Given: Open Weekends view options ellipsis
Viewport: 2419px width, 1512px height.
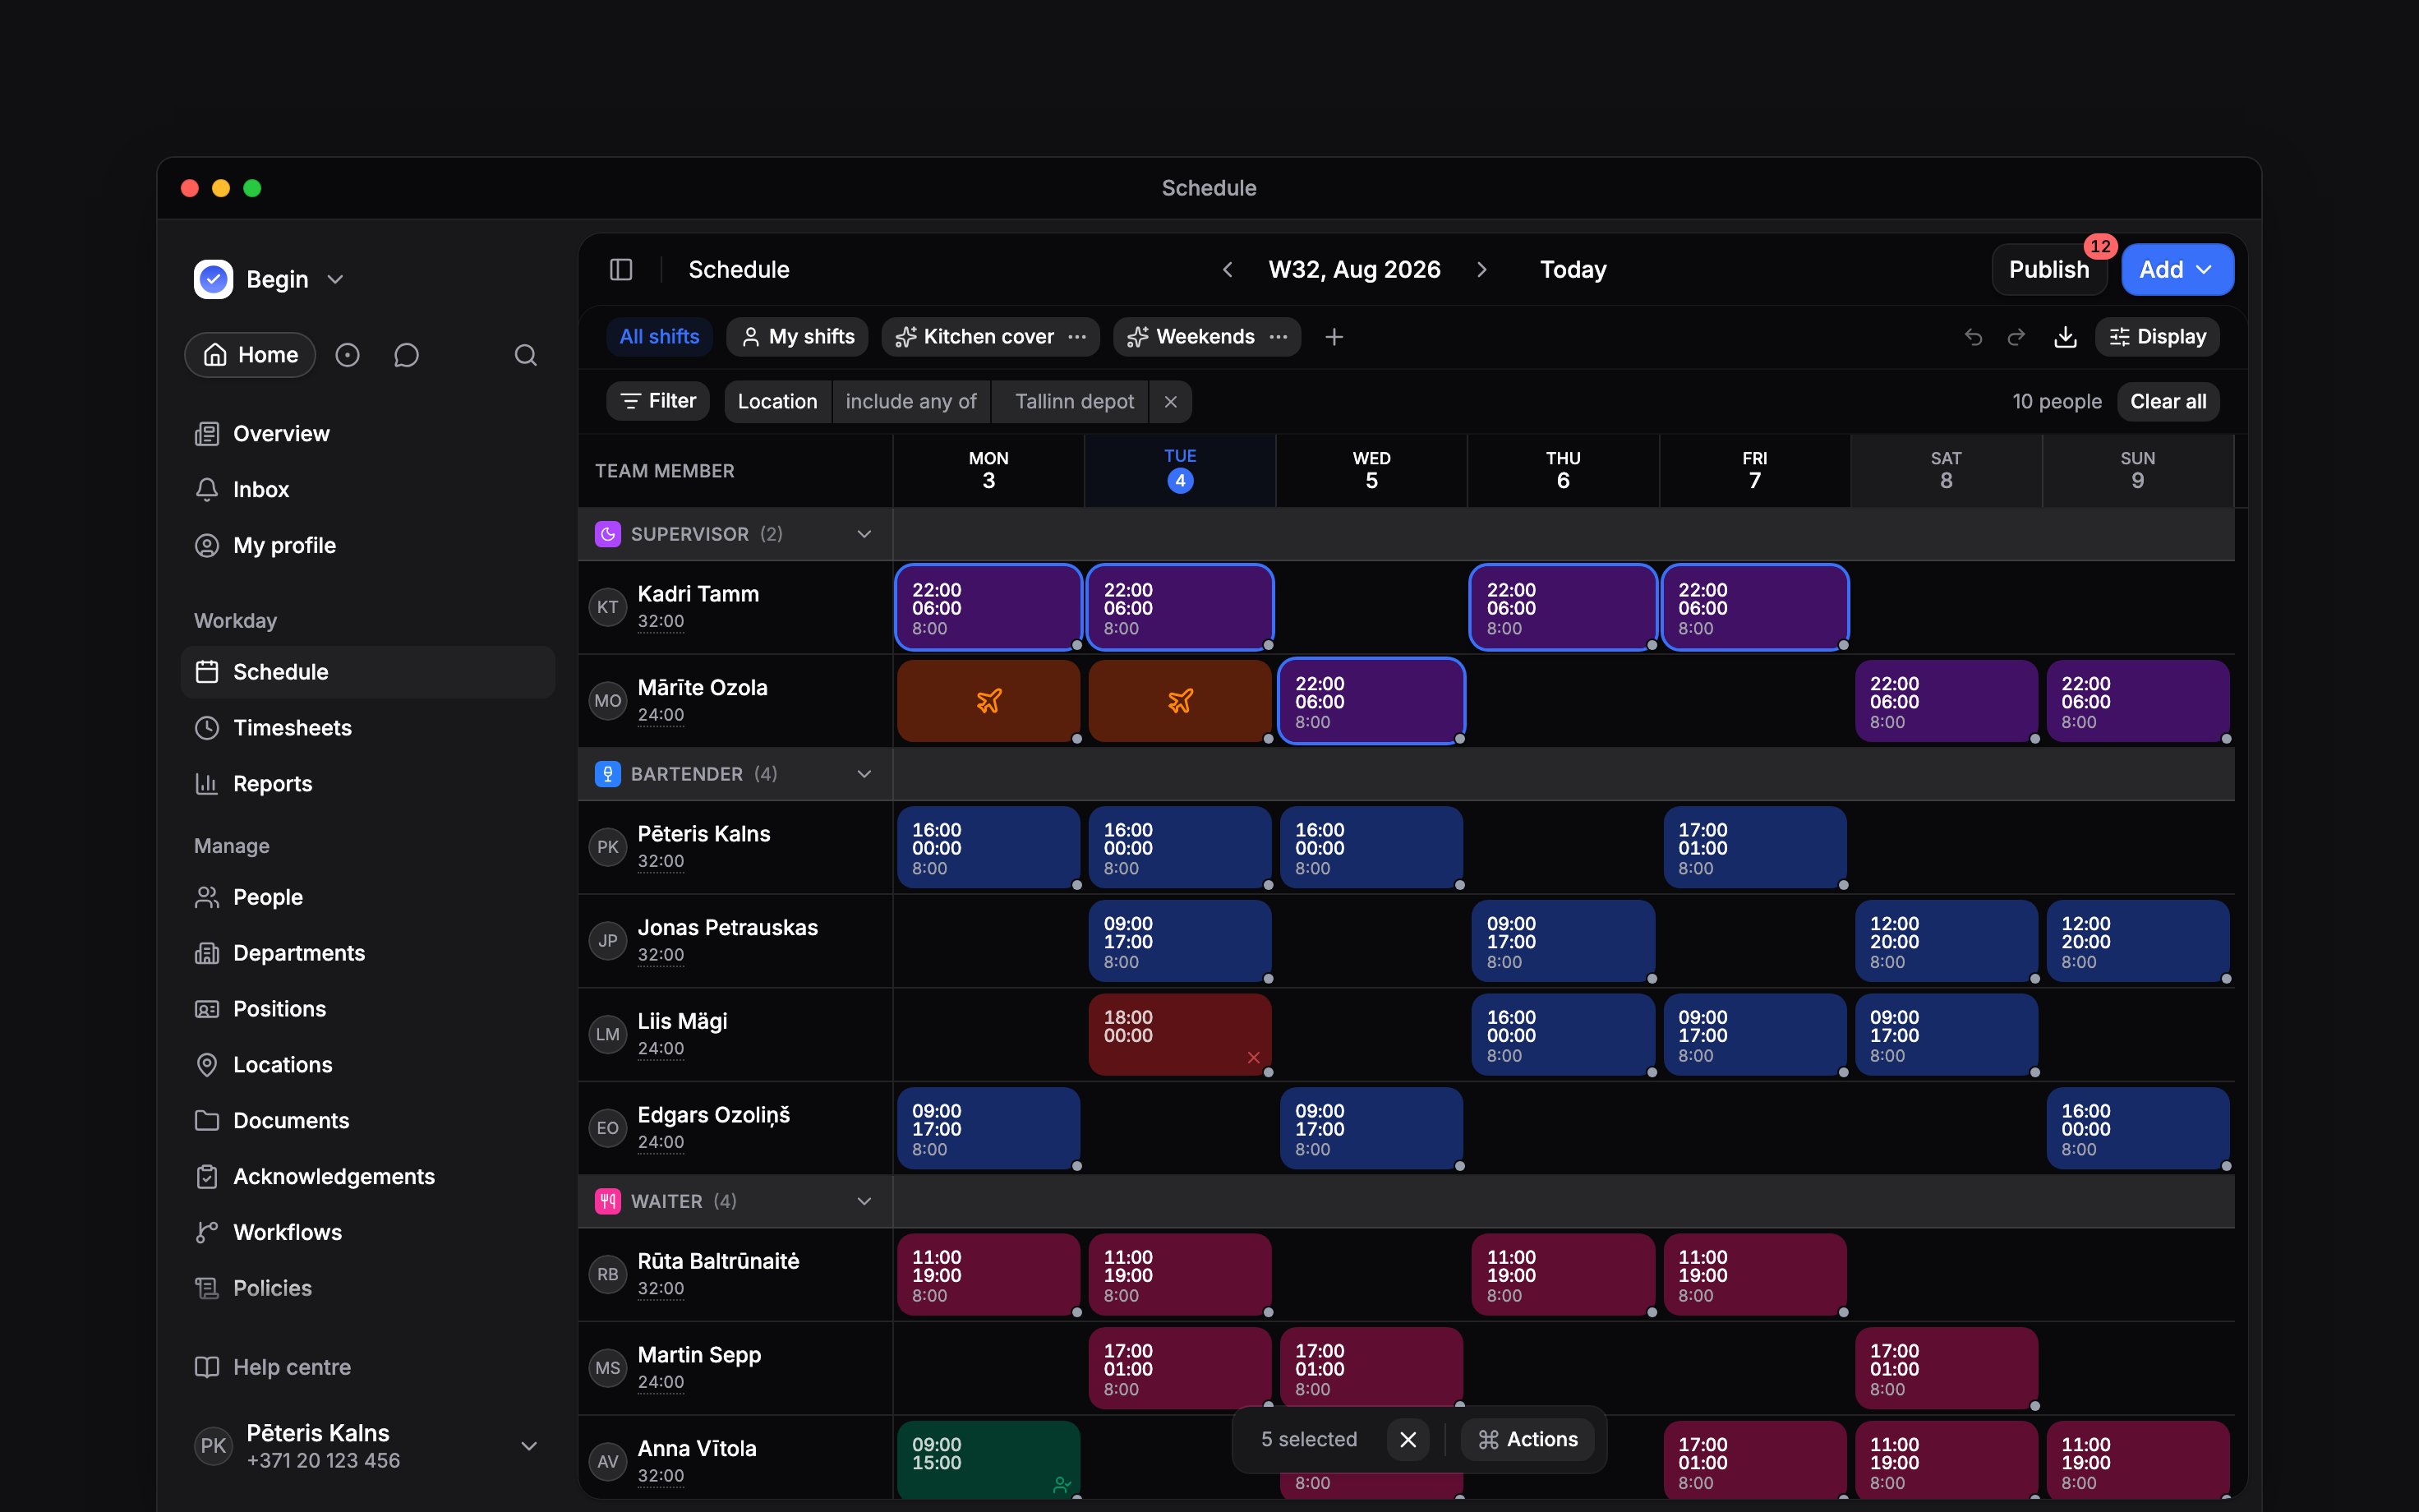Looking at the screenshot, I should coord(1279,337).
